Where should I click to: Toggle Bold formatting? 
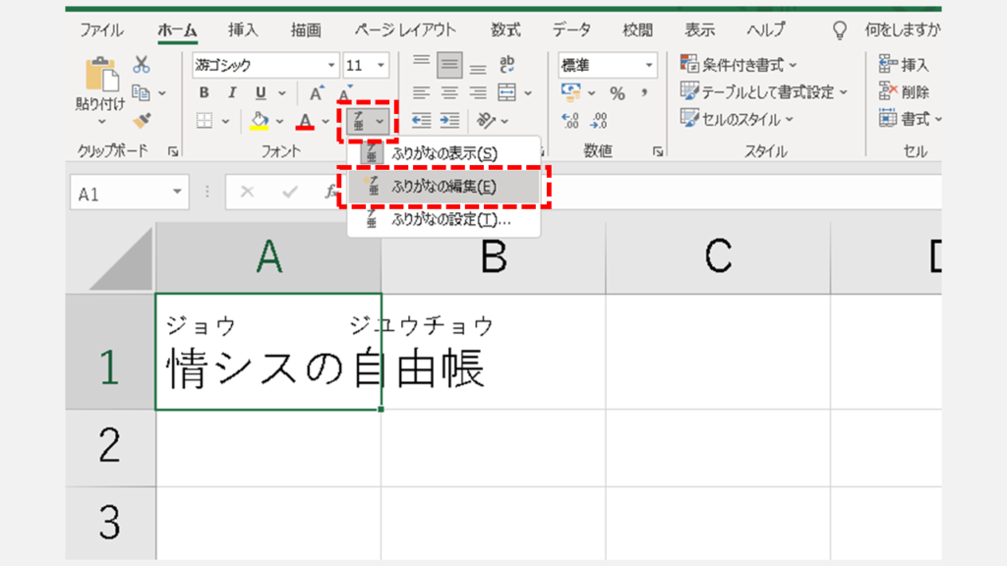[x=205, y=93]
